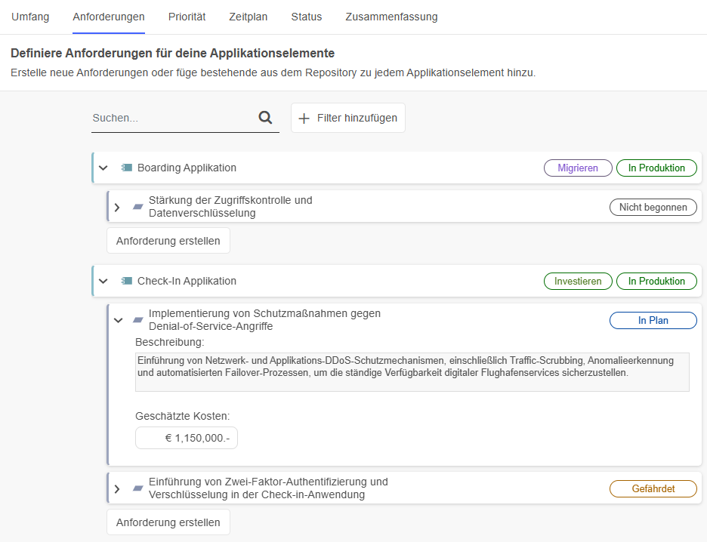Toggle the Migrieren badge on Boarding Applikation
Image resolution: width=707 pixels, height=542 pixels.
click(x=578, y=168)
